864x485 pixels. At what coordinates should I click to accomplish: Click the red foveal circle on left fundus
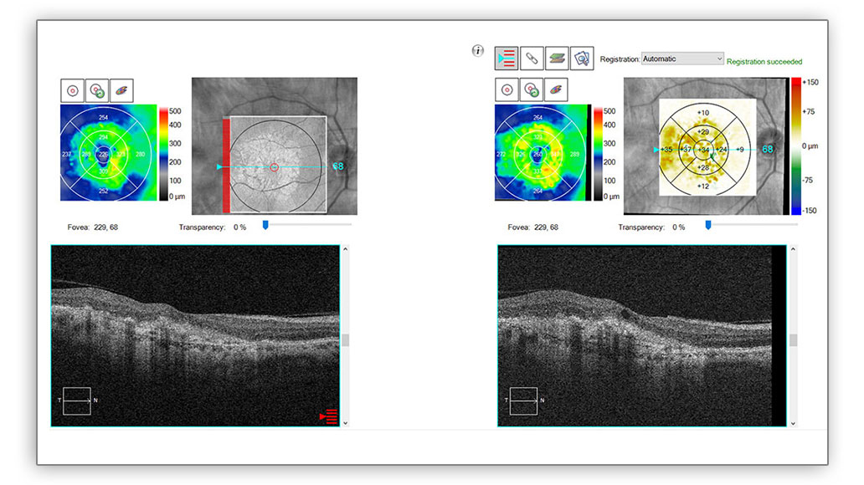[x=275, y=167]
